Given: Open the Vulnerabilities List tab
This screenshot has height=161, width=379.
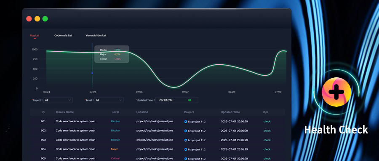Looking at the screenshot, I should point(96,35).
